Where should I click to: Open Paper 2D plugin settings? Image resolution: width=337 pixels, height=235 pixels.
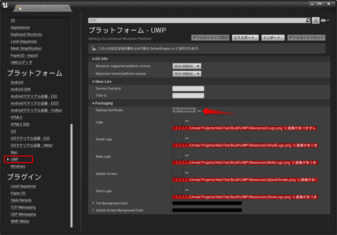pos(18,193)
